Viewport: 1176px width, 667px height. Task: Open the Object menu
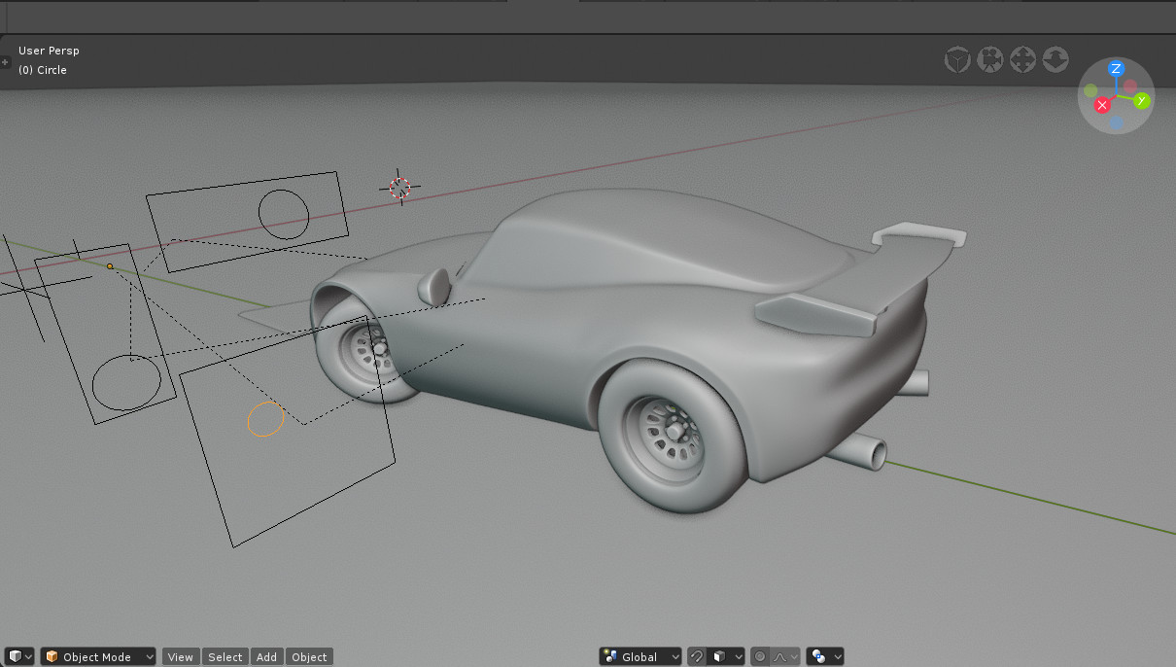310,657
